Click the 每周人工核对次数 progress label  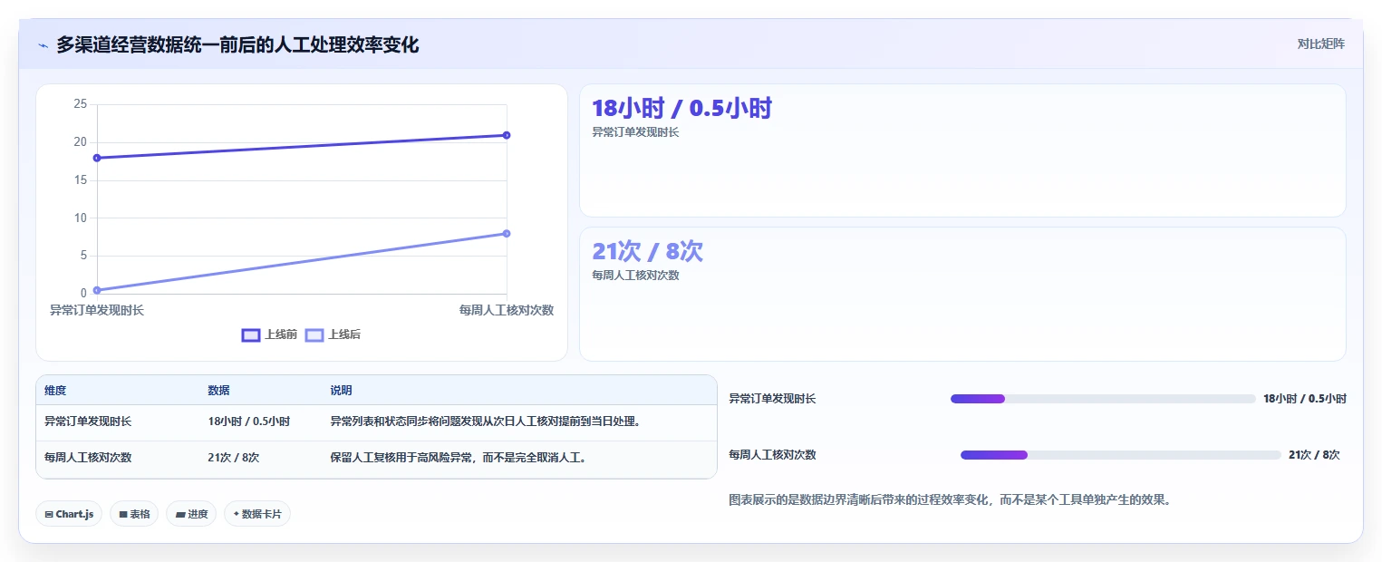coord(772,455)
